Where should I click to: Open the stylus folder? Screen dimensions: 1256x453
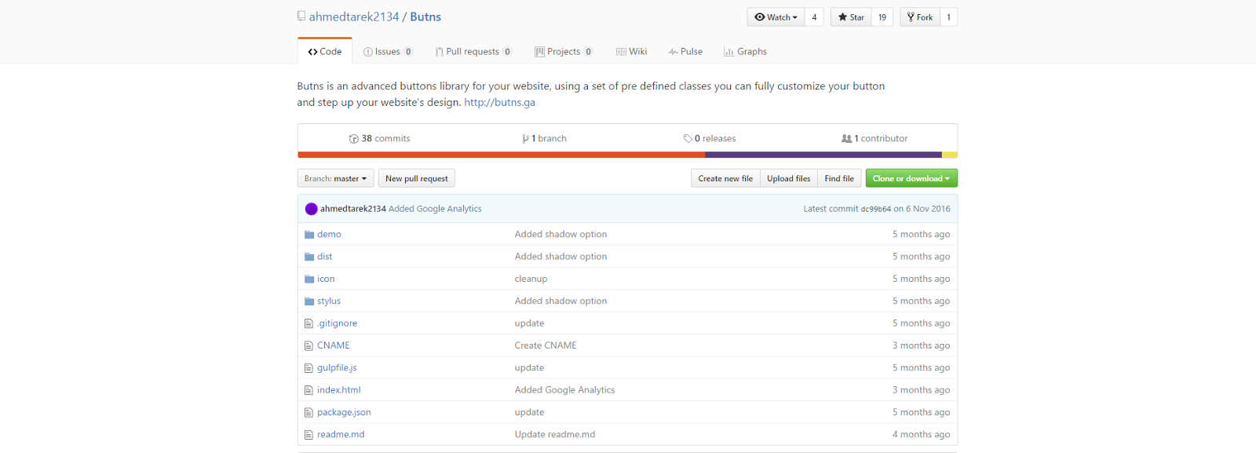pos(329,301)
